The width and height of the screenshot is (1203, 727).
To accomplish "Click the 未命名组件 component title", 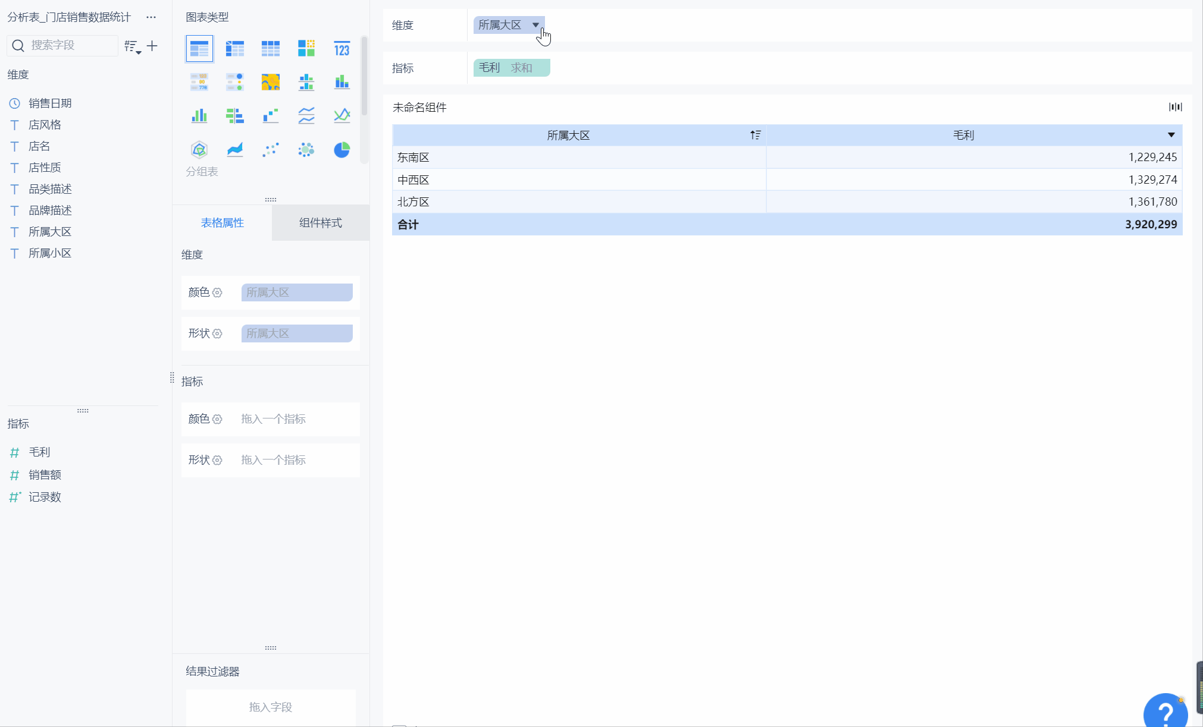I will (419, 108).
